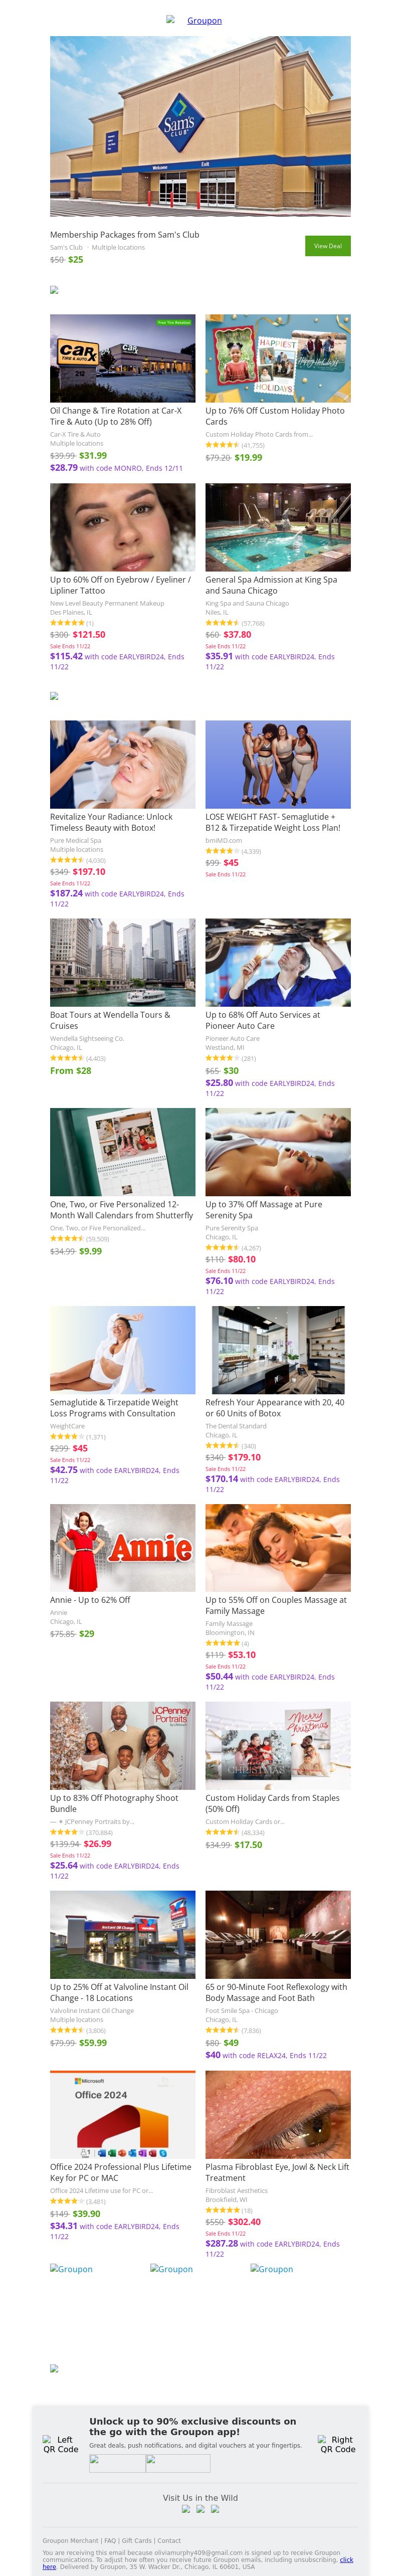Click the View Deal button for Sam's Club
This screenshot has width=401, height=2576.
pos(327,245)
